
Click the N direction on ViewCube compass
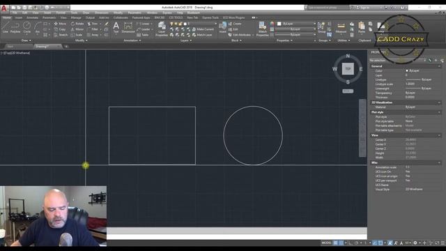click(348, 56)
